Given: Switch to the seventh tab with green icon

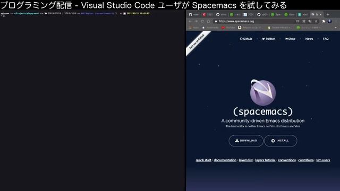Looking at the screenshot, I should tap(276, 14).
